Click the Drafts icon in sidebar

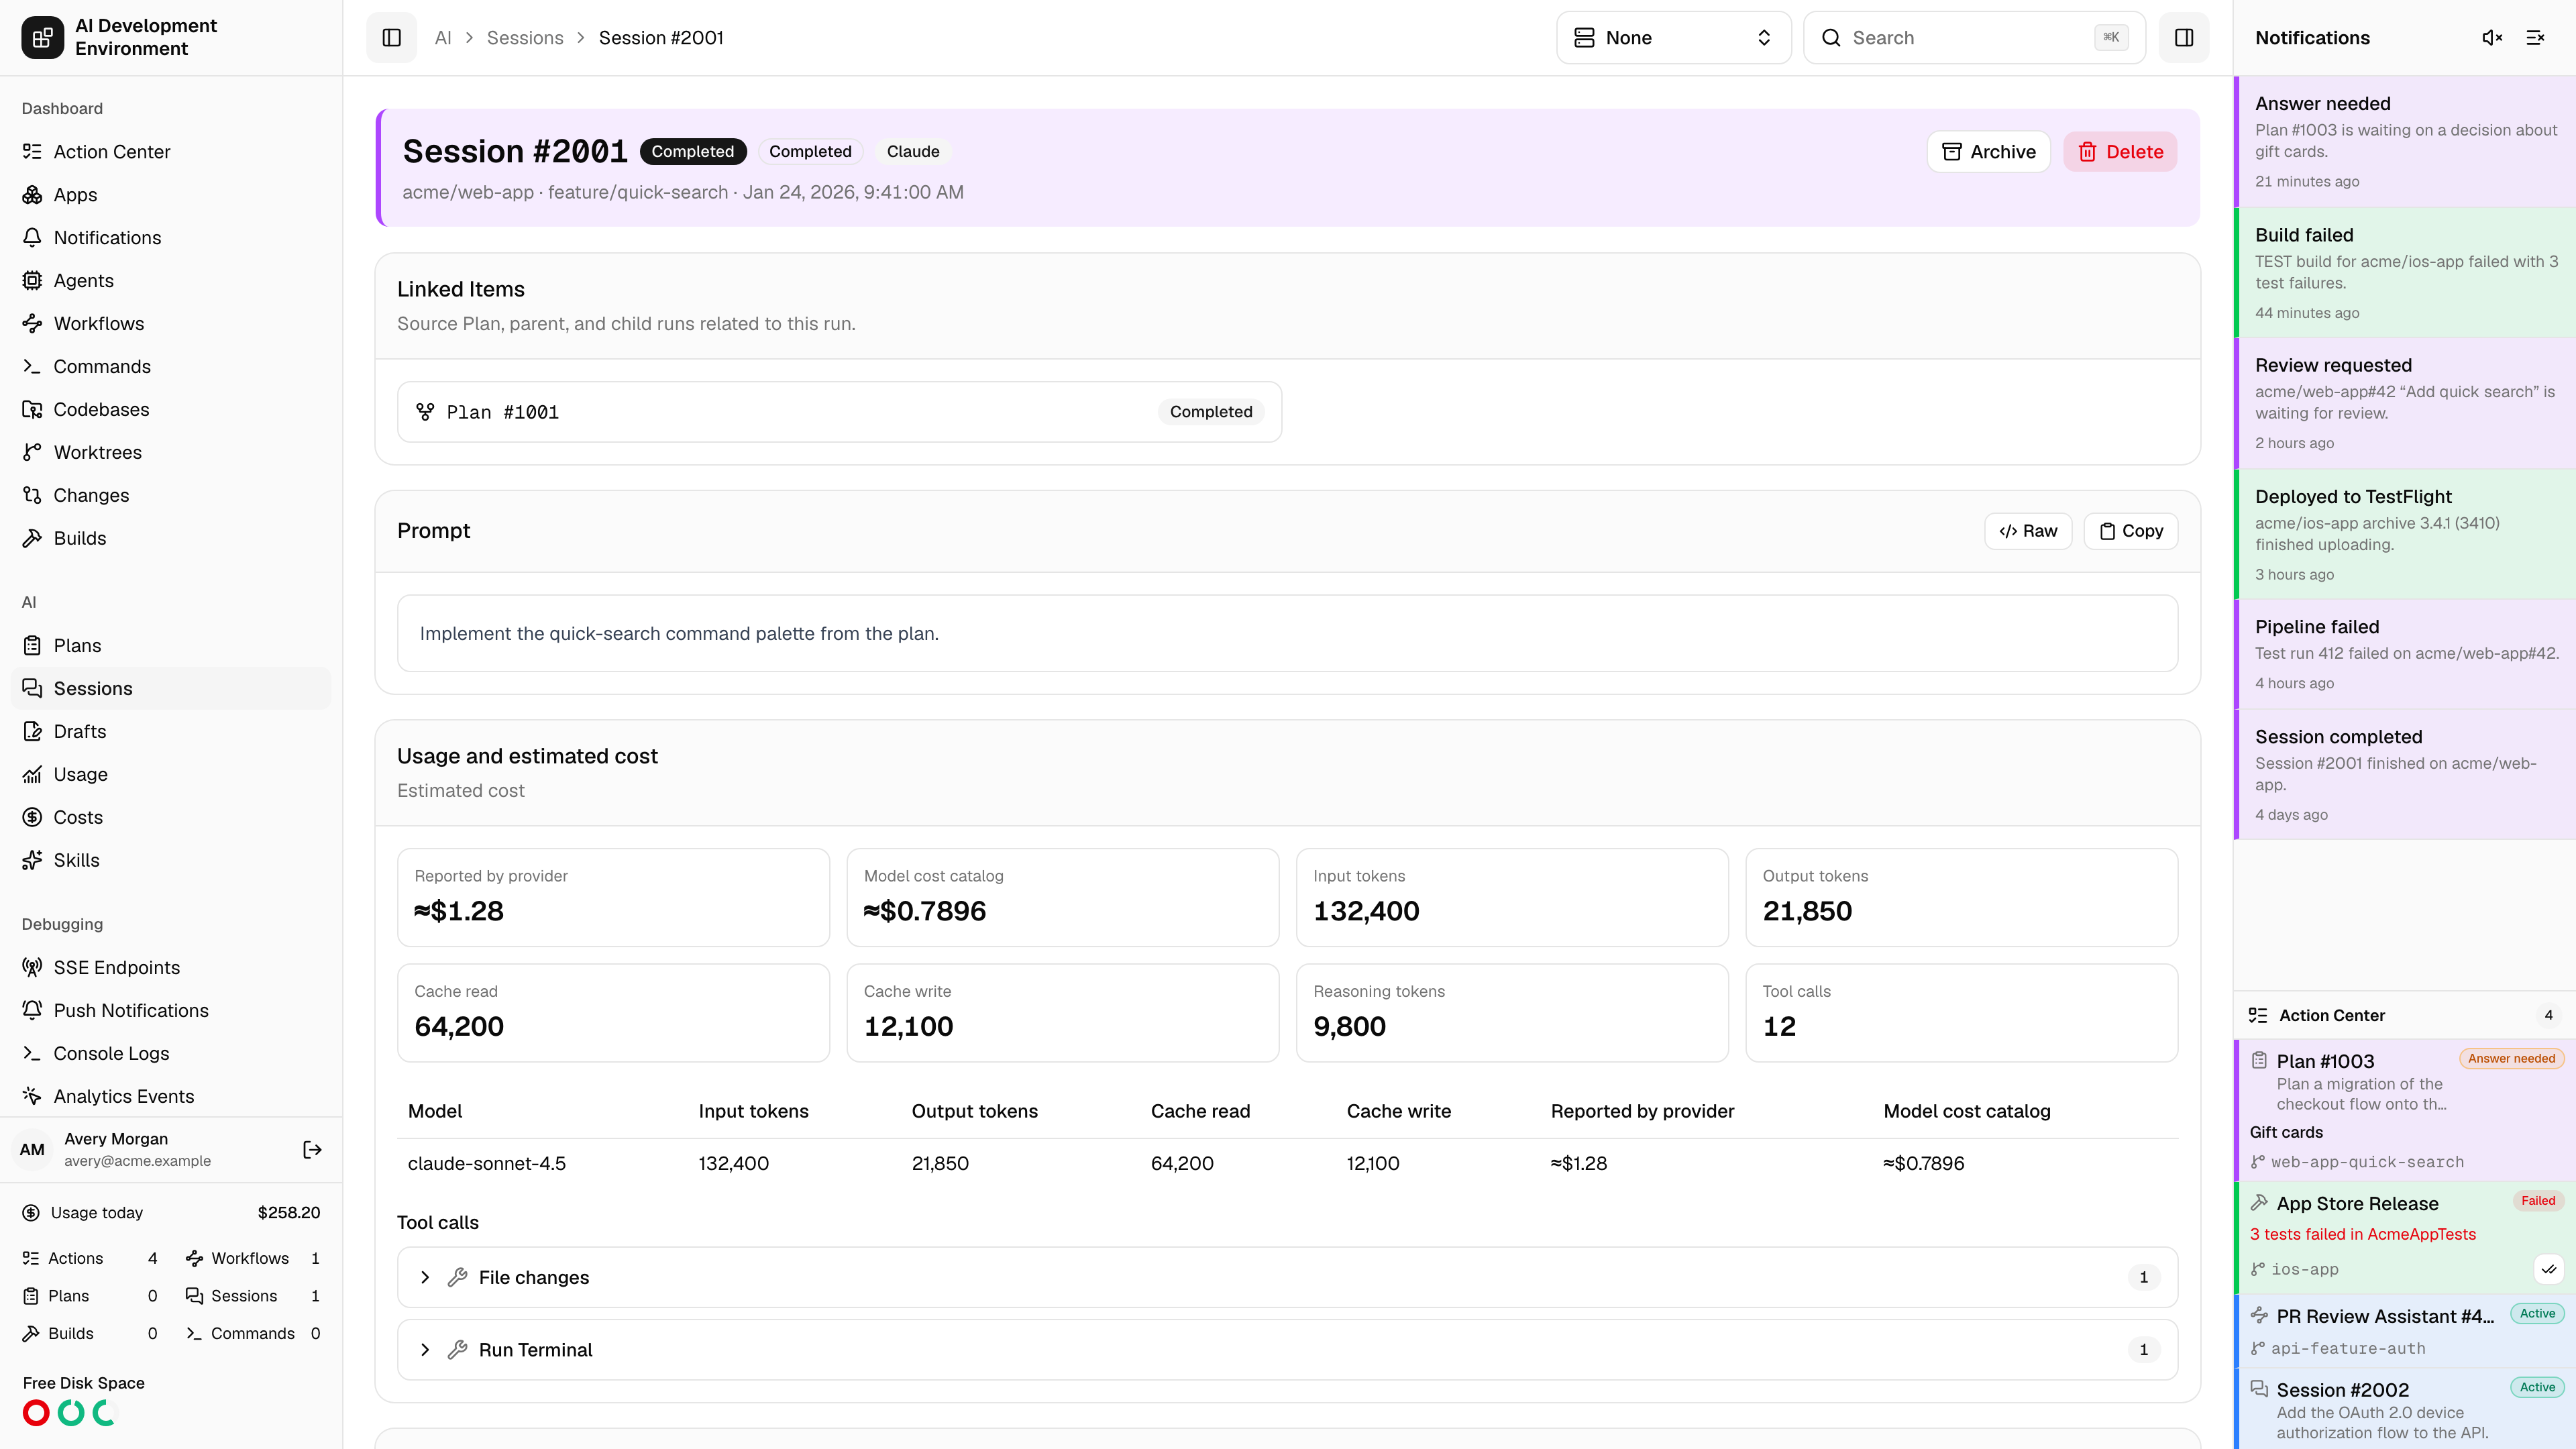(x=32, y=732)
